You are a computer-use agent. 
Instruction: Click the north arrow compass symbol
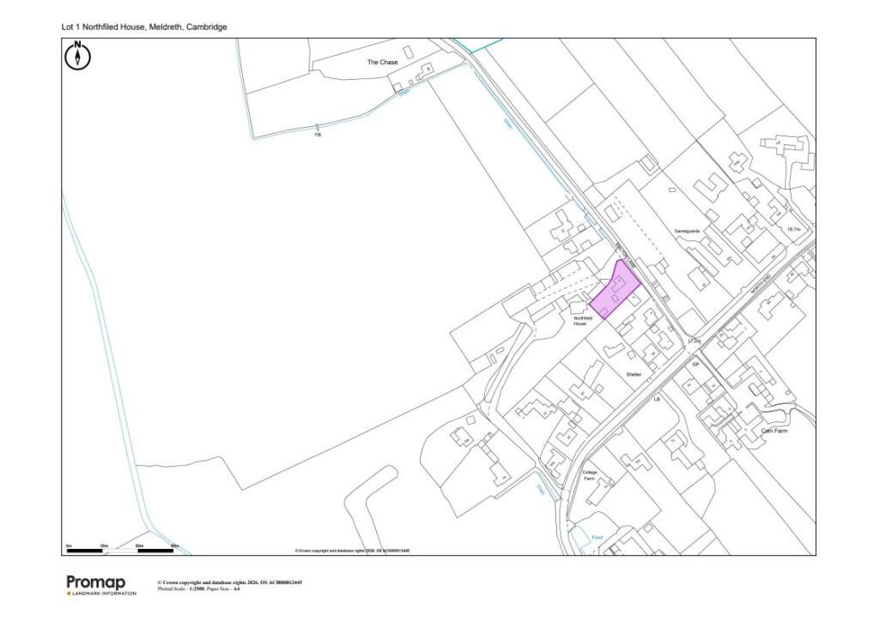tap(78, 56)
